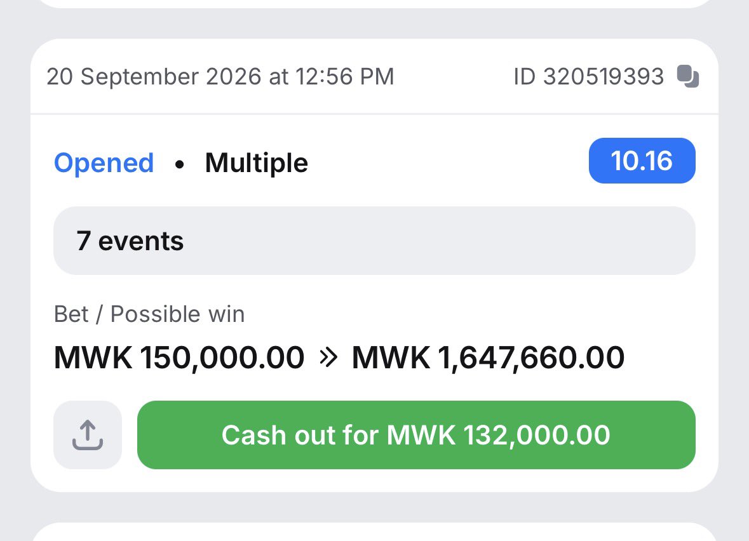749x541 pixels.
Task: Tap the share bet slip icon
Action: 88,434
